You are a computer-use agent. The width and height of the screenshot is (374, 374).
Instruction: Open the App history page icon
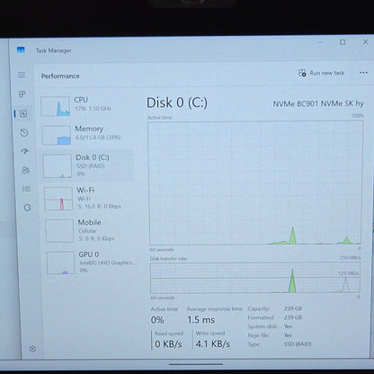tap(24, 132)
